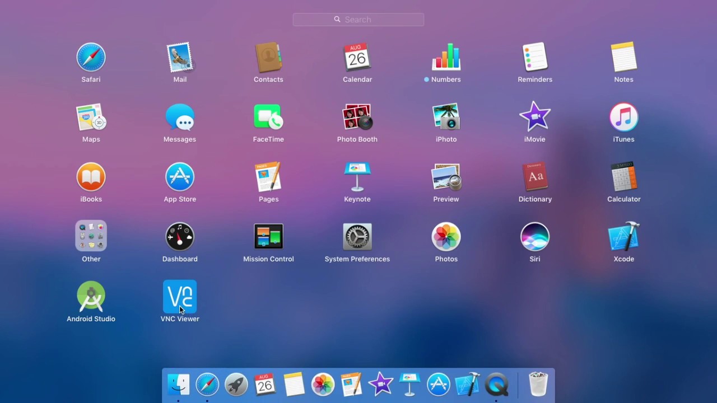Launch the Calculator app

623,177
